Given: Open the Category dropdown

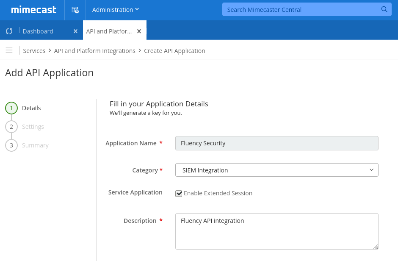Looking at the screenshot, I should click(276, 170).
